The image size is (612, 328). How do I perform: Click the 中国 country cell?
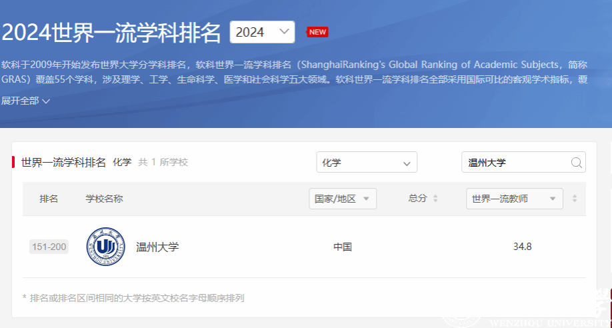pos(343,247)
